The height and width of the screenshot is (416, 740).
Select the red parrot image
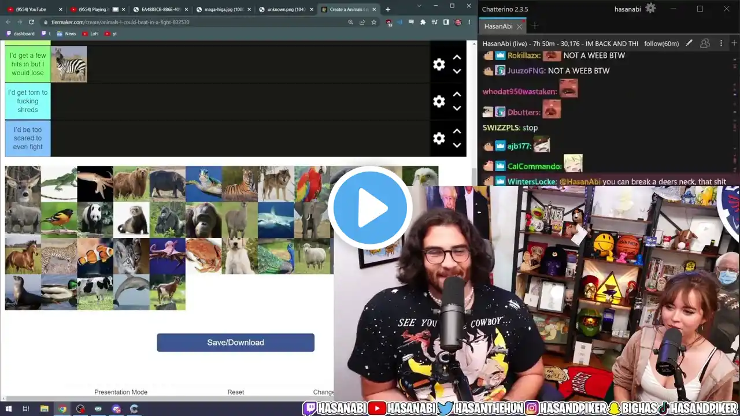(312, 184)
